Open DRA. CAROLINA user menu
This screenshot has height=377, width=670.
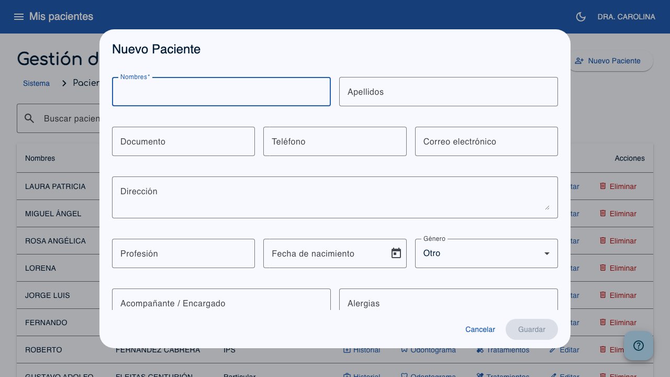626,17
